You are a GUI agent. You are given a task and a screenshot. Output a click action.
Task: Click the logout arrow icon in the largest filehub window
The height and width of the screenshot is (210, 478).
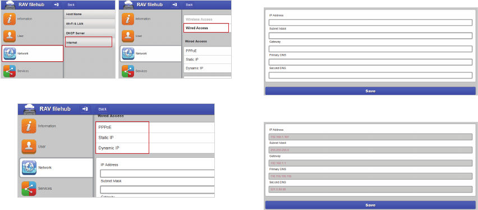(85, 109)
